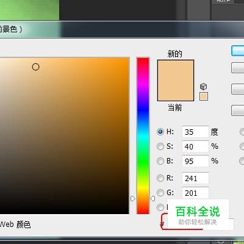Click the R field showing 241

[195, 178]
